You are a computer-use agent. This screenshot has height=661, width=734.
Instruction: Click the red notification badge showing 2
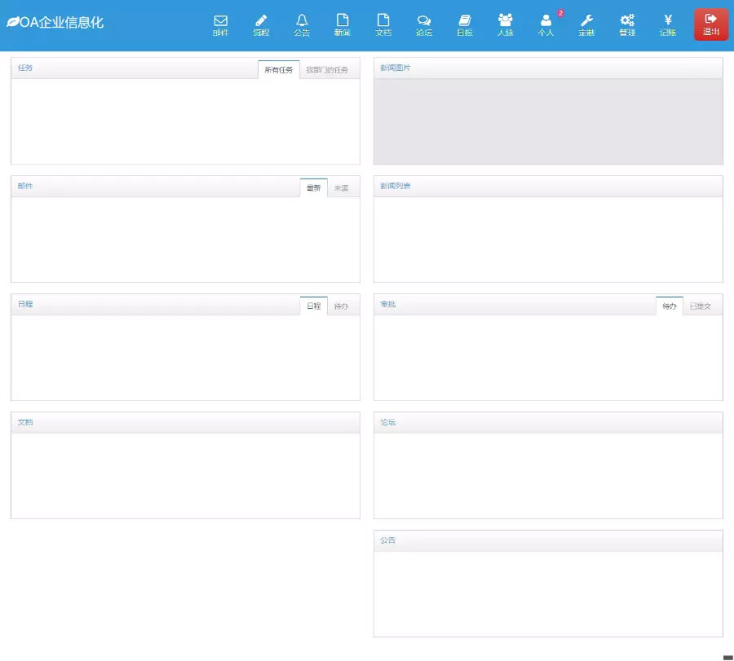coord(560,13)
